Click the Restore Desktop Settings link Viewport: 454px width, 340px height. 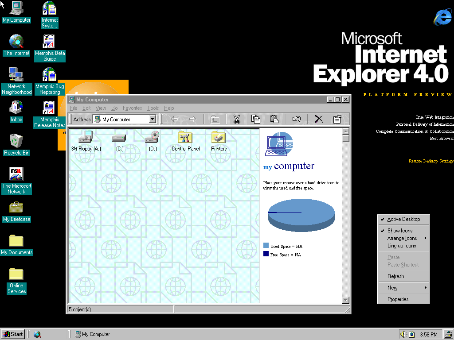pyautogui.click(x=431, y=161)
